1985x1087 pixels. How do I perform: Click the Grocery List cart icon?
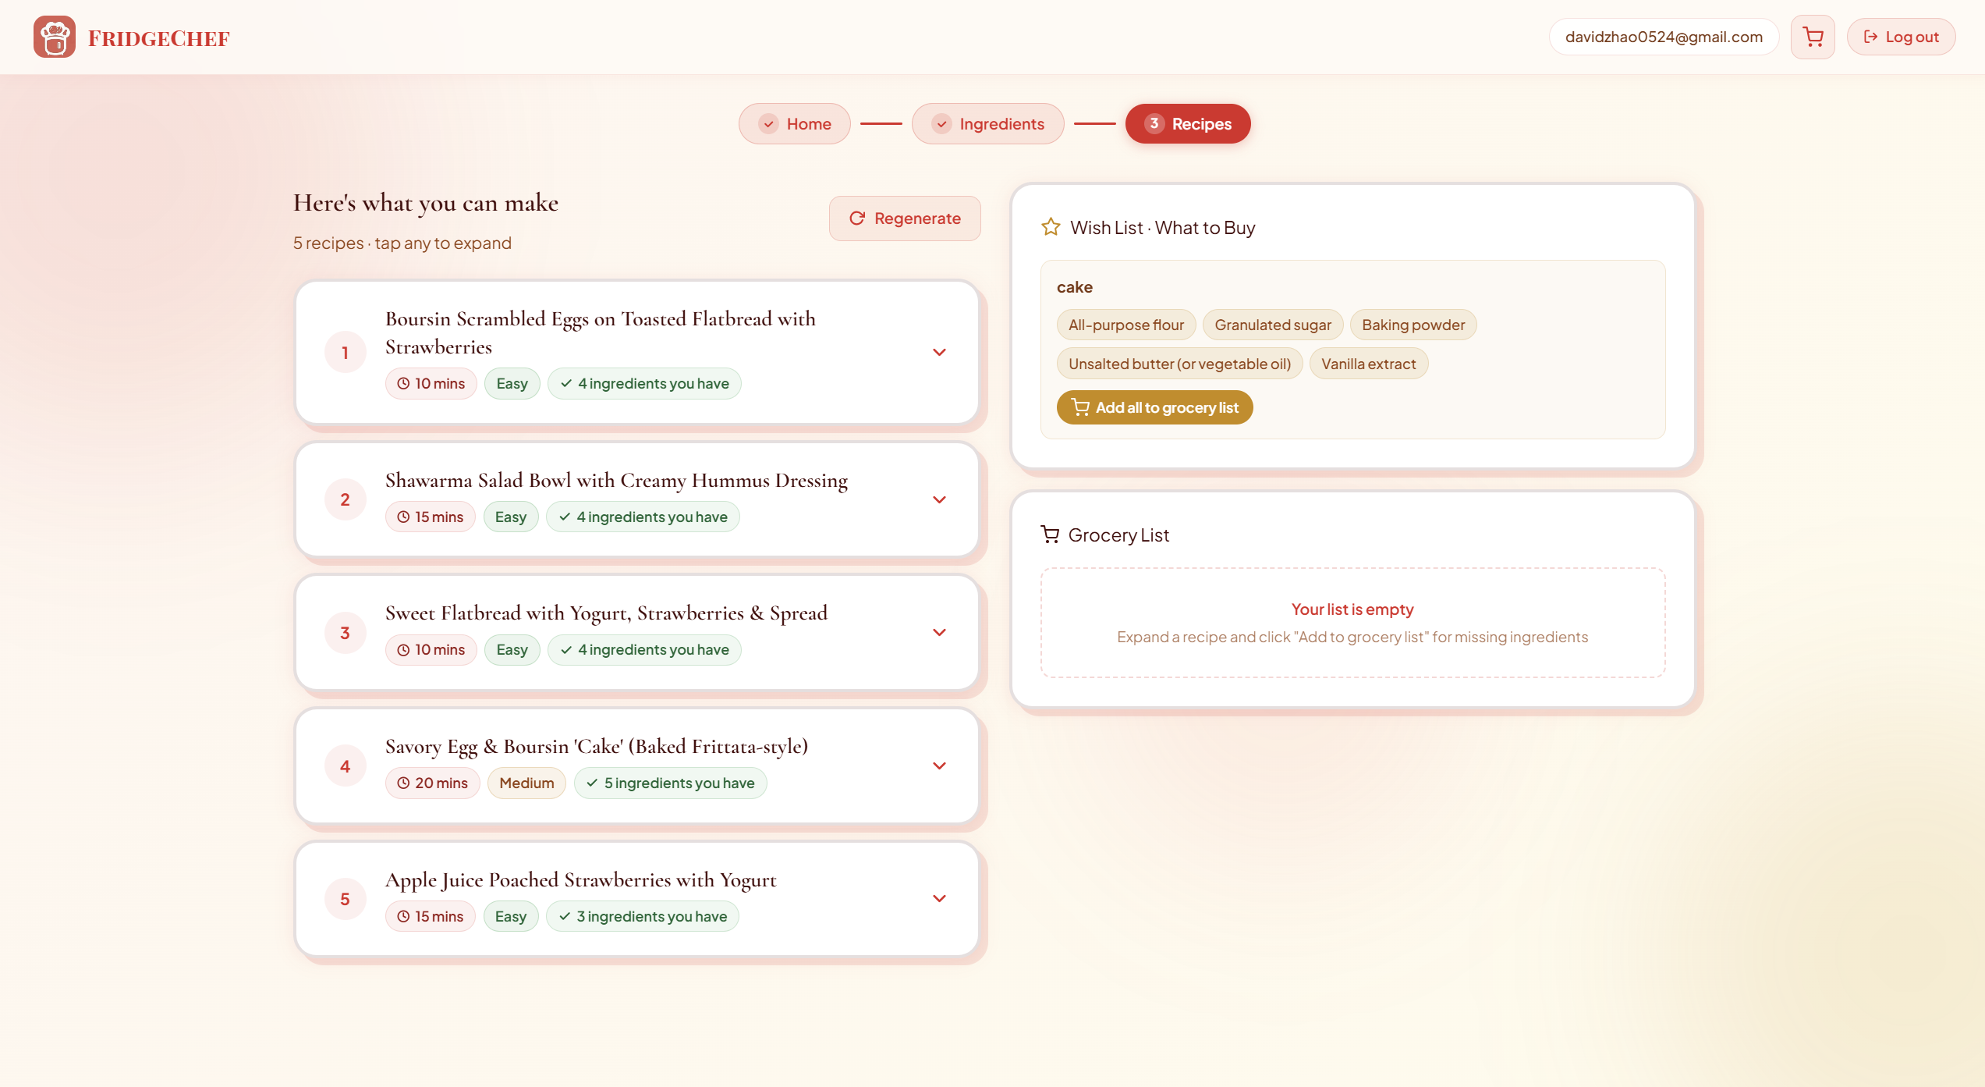[1050, 535]
